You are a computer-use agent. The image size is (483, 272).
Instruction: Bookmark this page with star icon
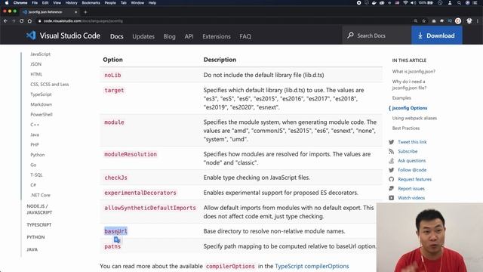(x=424, y=21)
